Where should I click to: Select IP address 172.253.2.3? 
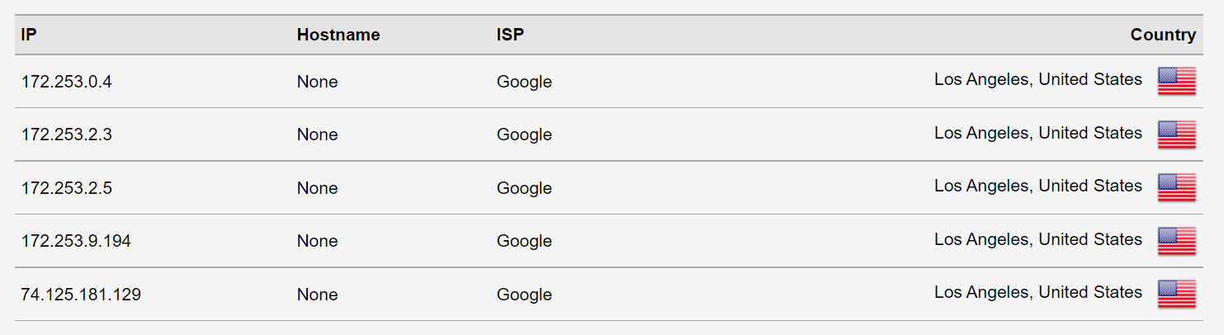coord(66,134)
